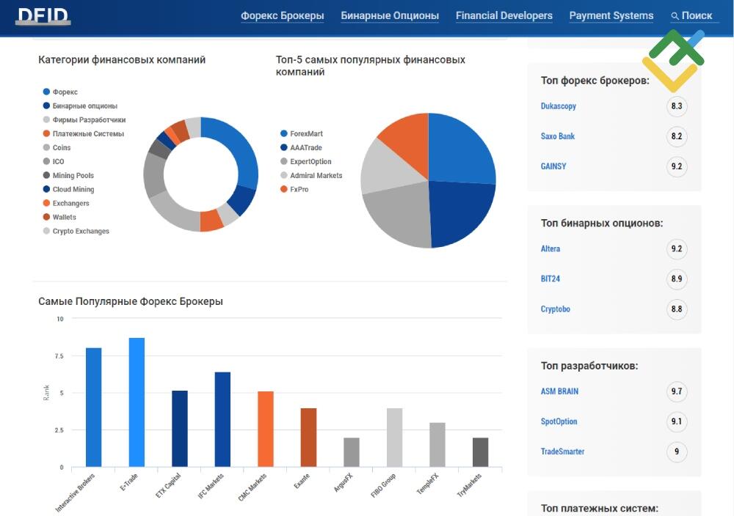
Task: Click BIT24's 8.9 rating badge
Action: (677, 279)
